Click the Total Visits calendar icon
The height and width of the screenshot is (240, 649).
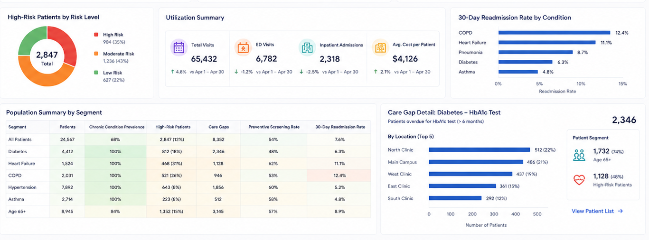click(x=179, y=47)
